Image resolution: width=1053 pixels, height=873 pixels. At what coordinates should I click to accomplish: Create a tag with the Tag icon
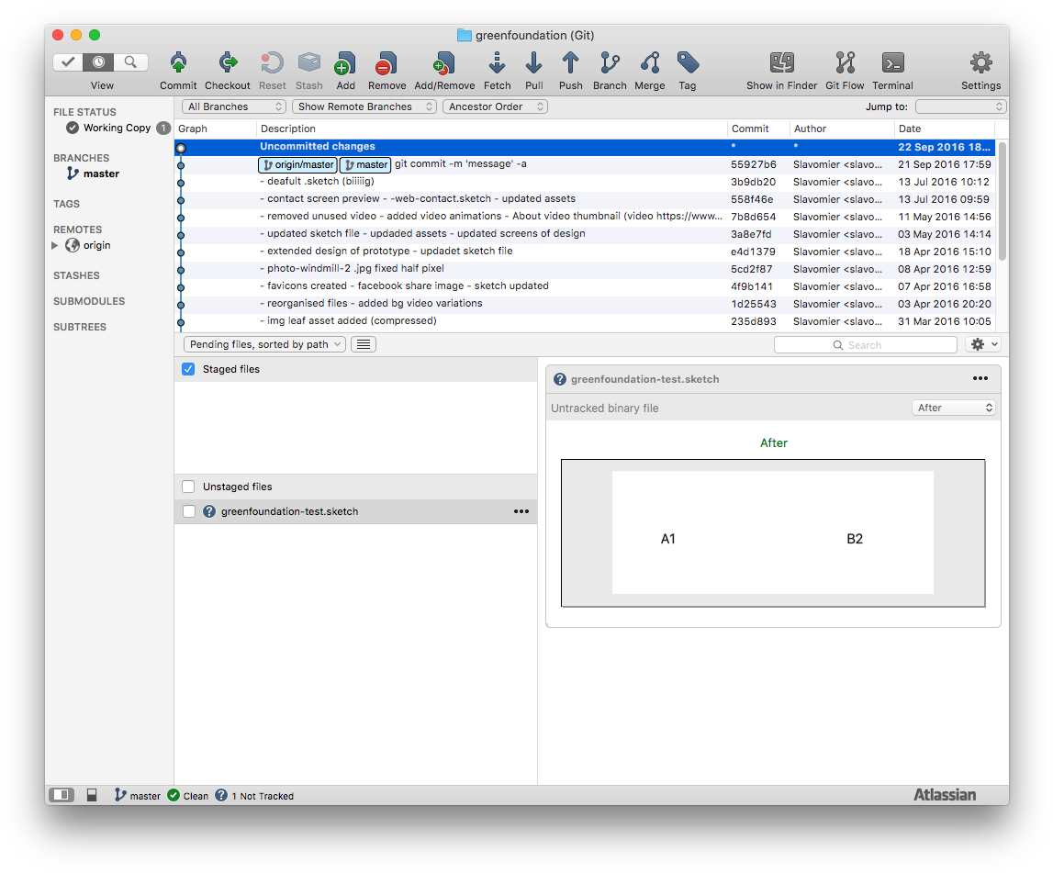coord(687,64)
